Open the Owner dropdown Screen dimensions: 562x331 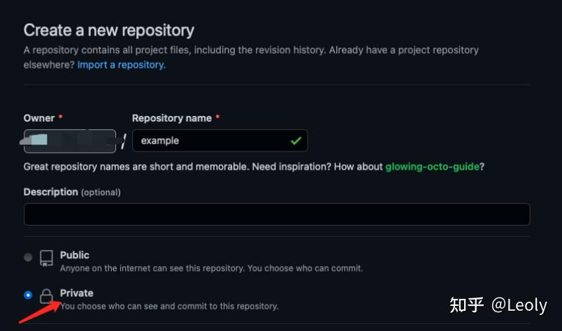(x=69, y=140)
